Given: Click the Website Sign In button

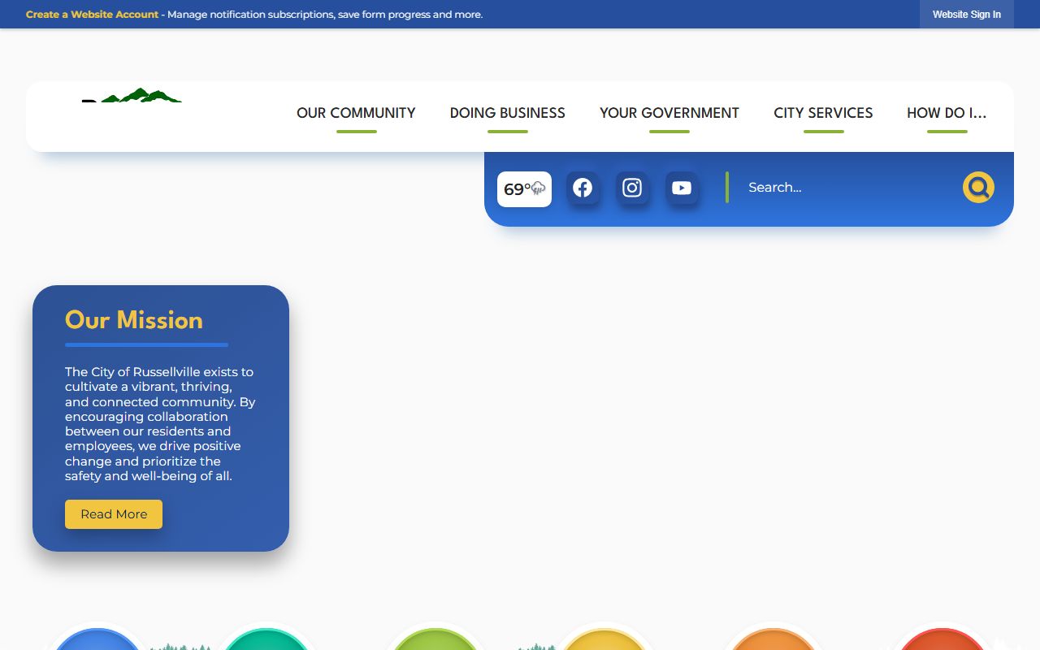Looking at the screenshot, I should tap(966, 15).
